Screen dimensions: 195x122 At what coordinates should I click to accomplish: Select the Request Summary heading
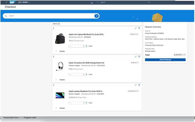[153, 27]
